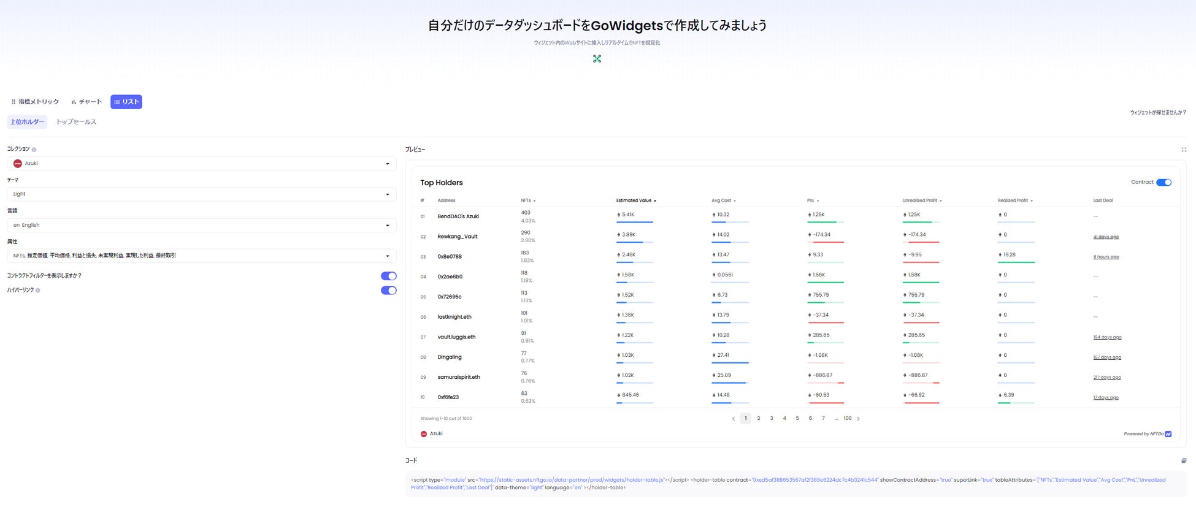1196x507 pixels.
Task: Click holder address vault.luggis.eth
Action: pos(456,337)
